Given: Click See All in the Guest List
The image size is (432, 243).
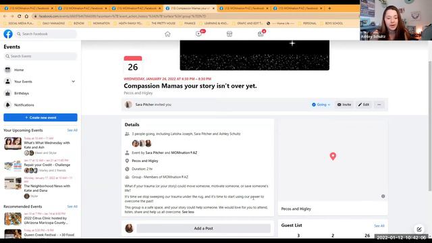Looking at the screenshot, I should pos(379,225).
